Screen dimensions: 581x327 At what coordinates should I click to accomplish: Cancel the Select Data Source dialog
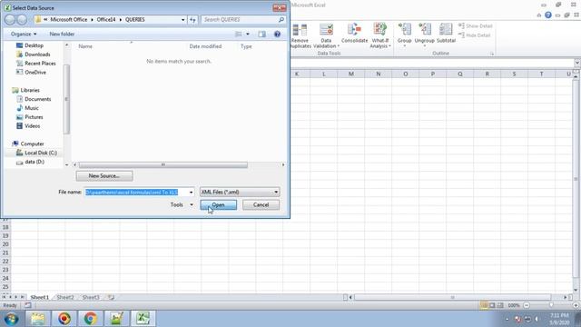point(261,204)
